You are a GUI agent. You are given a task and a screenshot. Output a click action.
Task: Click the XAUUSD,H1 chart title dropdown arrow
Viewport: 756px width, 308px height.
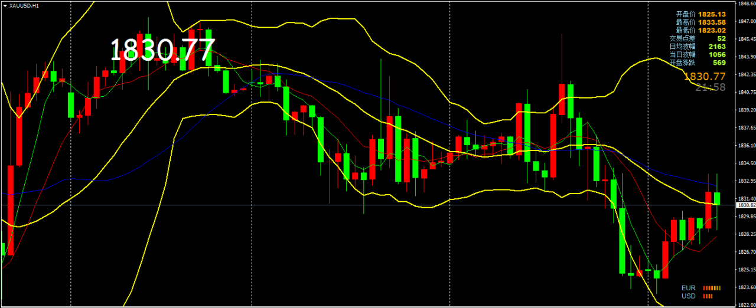[5, 5]
